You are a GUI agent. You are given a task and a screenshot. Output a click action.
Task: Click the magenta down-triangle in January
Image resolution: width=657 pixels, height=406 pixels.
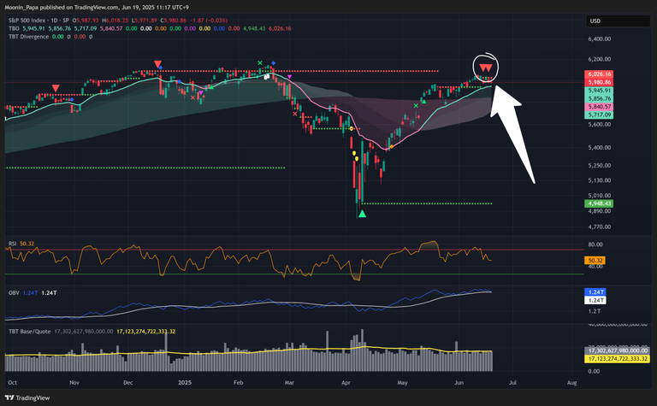[x=201, y=92]
